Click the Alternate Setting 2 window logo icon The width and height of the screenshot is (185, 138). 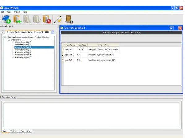(62, 28)
